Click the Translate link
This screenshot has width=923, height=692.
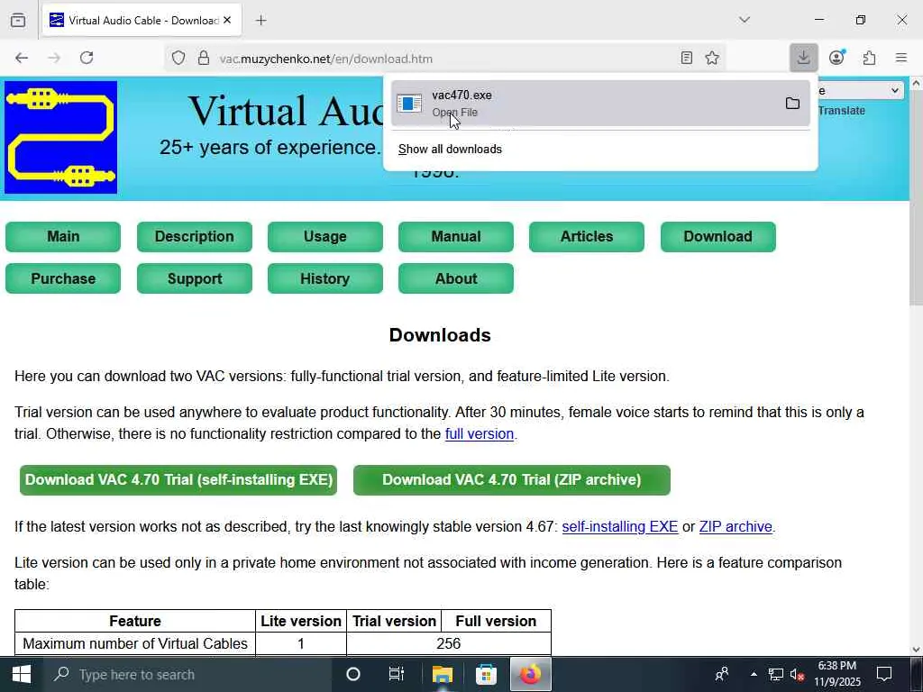pos(841,111)
